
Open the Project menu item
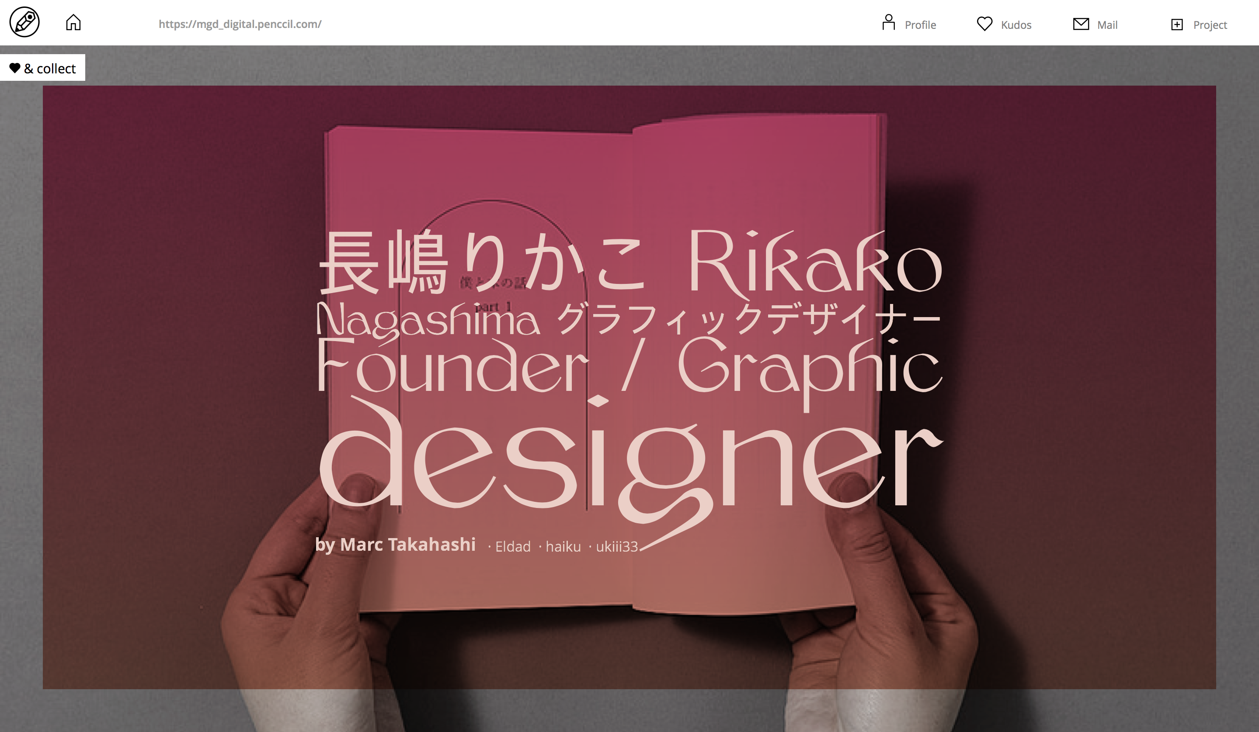click(x=1210, y=25)
